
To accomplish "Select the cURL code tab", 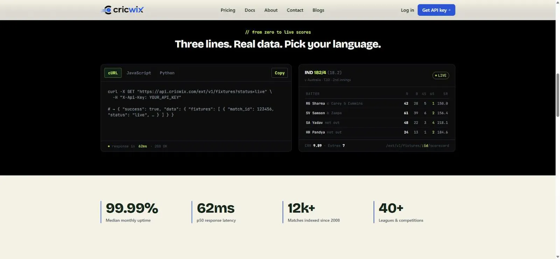I will click(113, 73).
